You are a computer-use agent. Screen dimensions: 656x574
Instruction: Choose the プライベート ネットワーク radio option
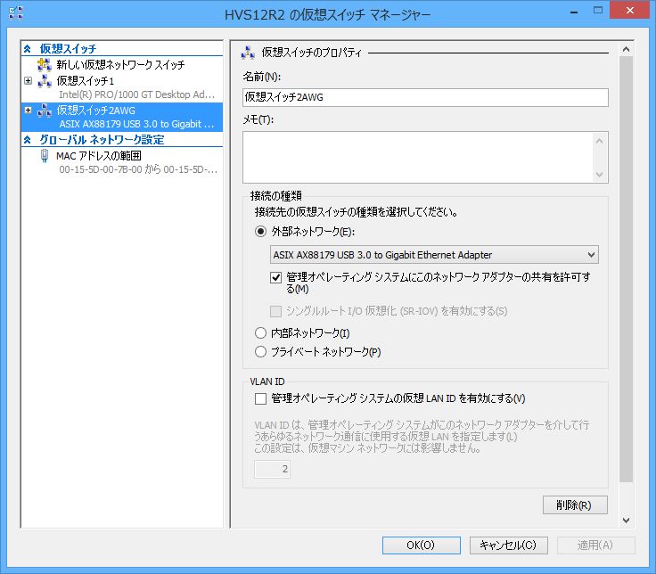pos(261,352)
